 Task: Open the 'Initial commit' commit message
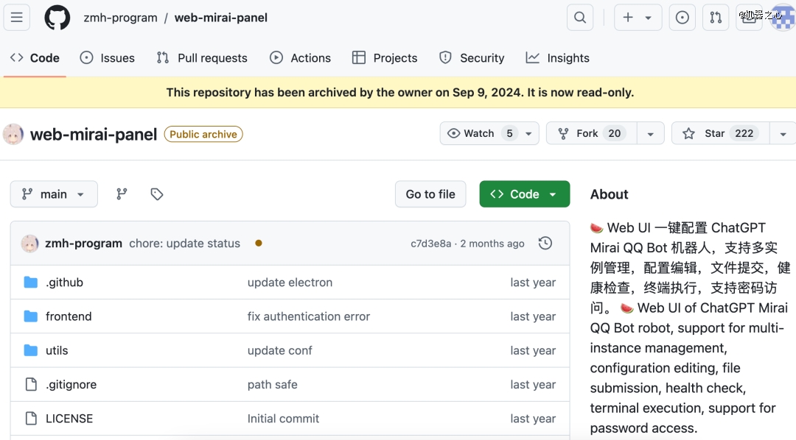[283, 419]
